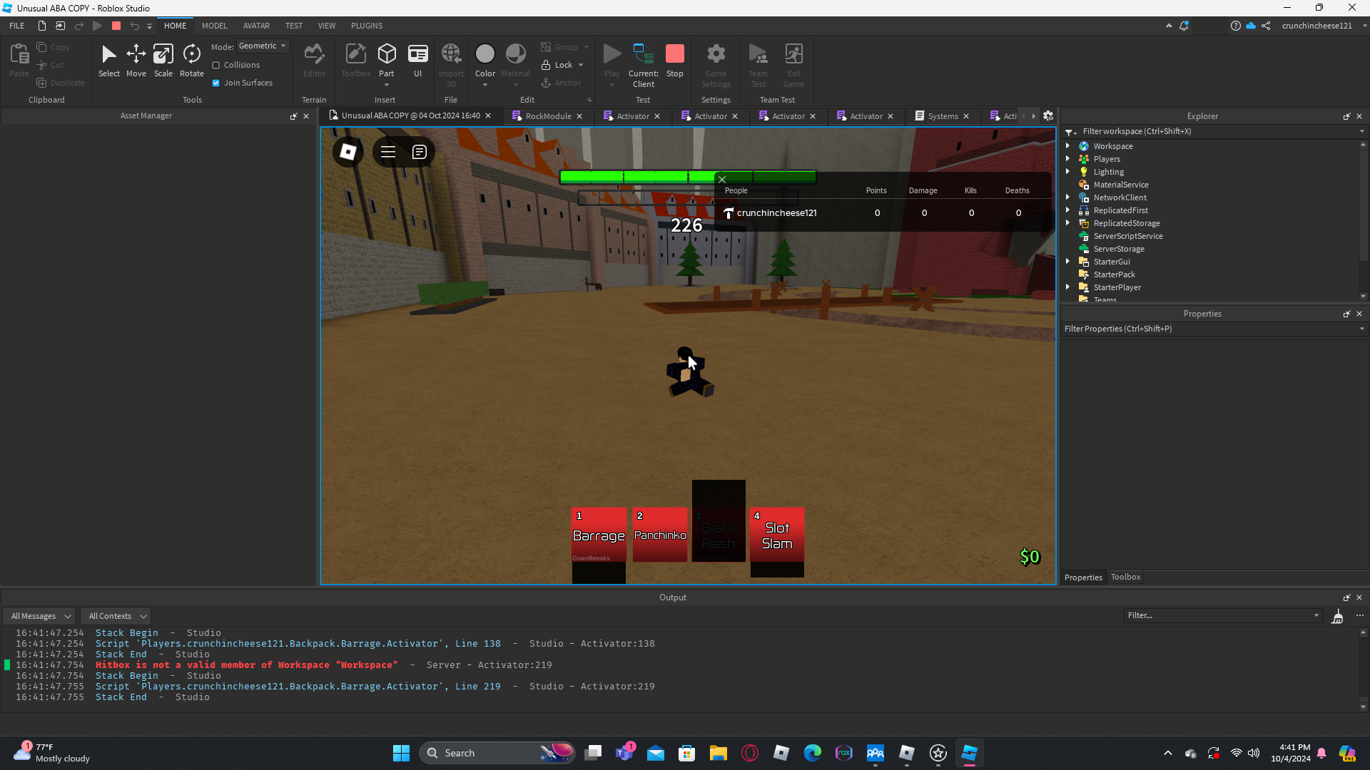Toggle Current: Client view
Screen dimensions: 1370x770
[x=644, y=64]
